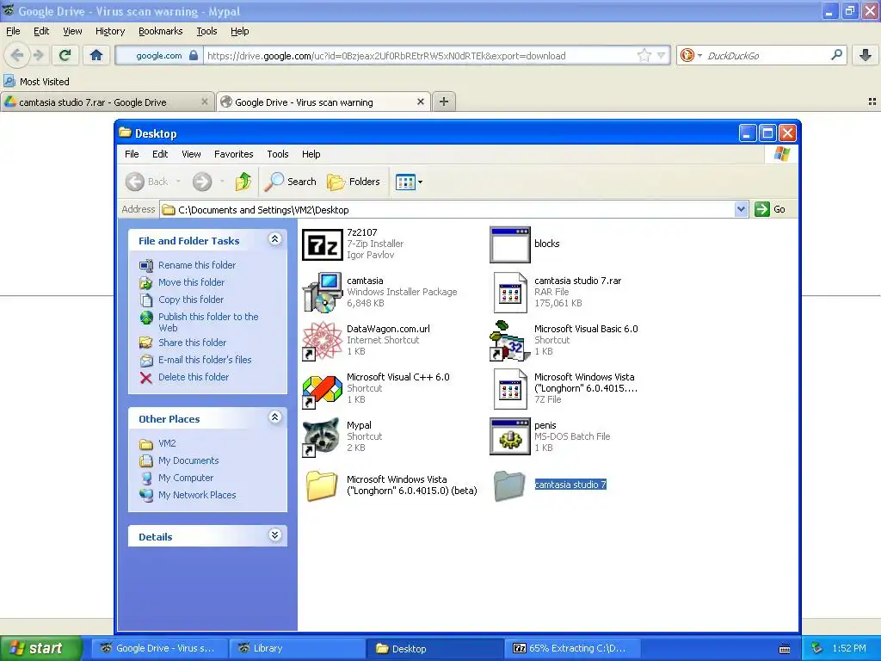The width and height of the screenshot is (881, 661).
Task: Open the Explorer View menu
Action: coord(191,154)
